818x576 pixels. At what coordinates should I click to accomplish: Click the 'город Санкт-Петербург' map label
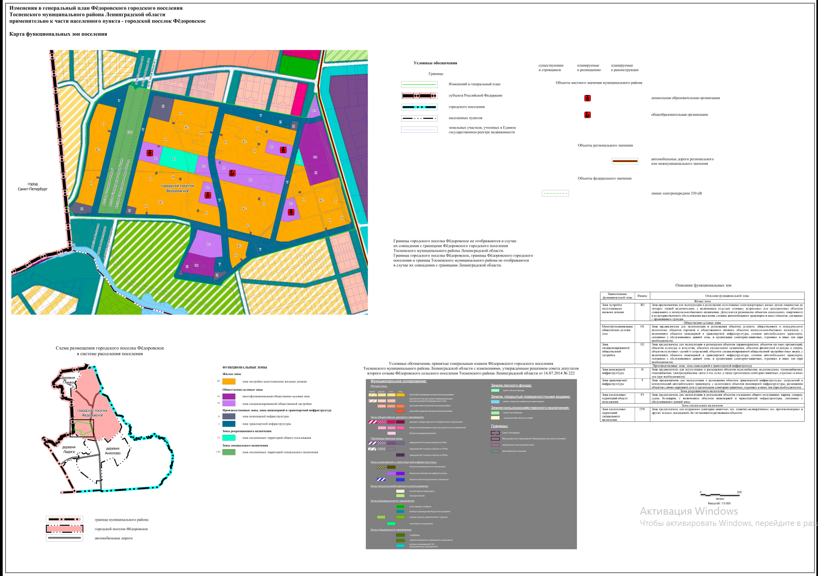coord(33,187)
